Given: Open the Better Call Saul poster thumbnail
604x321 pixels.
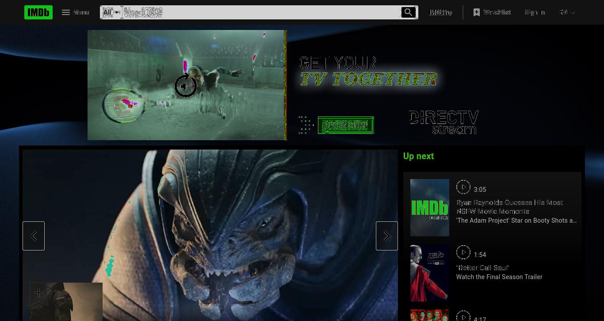Looking at the screenshot, I should [430, 273].
